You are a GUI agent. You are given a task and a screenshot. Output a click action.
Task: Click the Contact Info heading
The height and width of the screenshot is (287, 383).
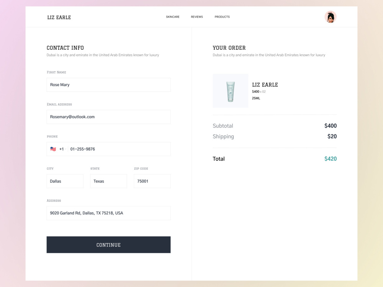point(65,48)
